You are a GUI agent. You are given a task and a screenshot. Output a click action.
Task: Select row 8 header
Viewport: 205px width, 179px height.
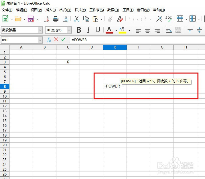pos(5,86)
